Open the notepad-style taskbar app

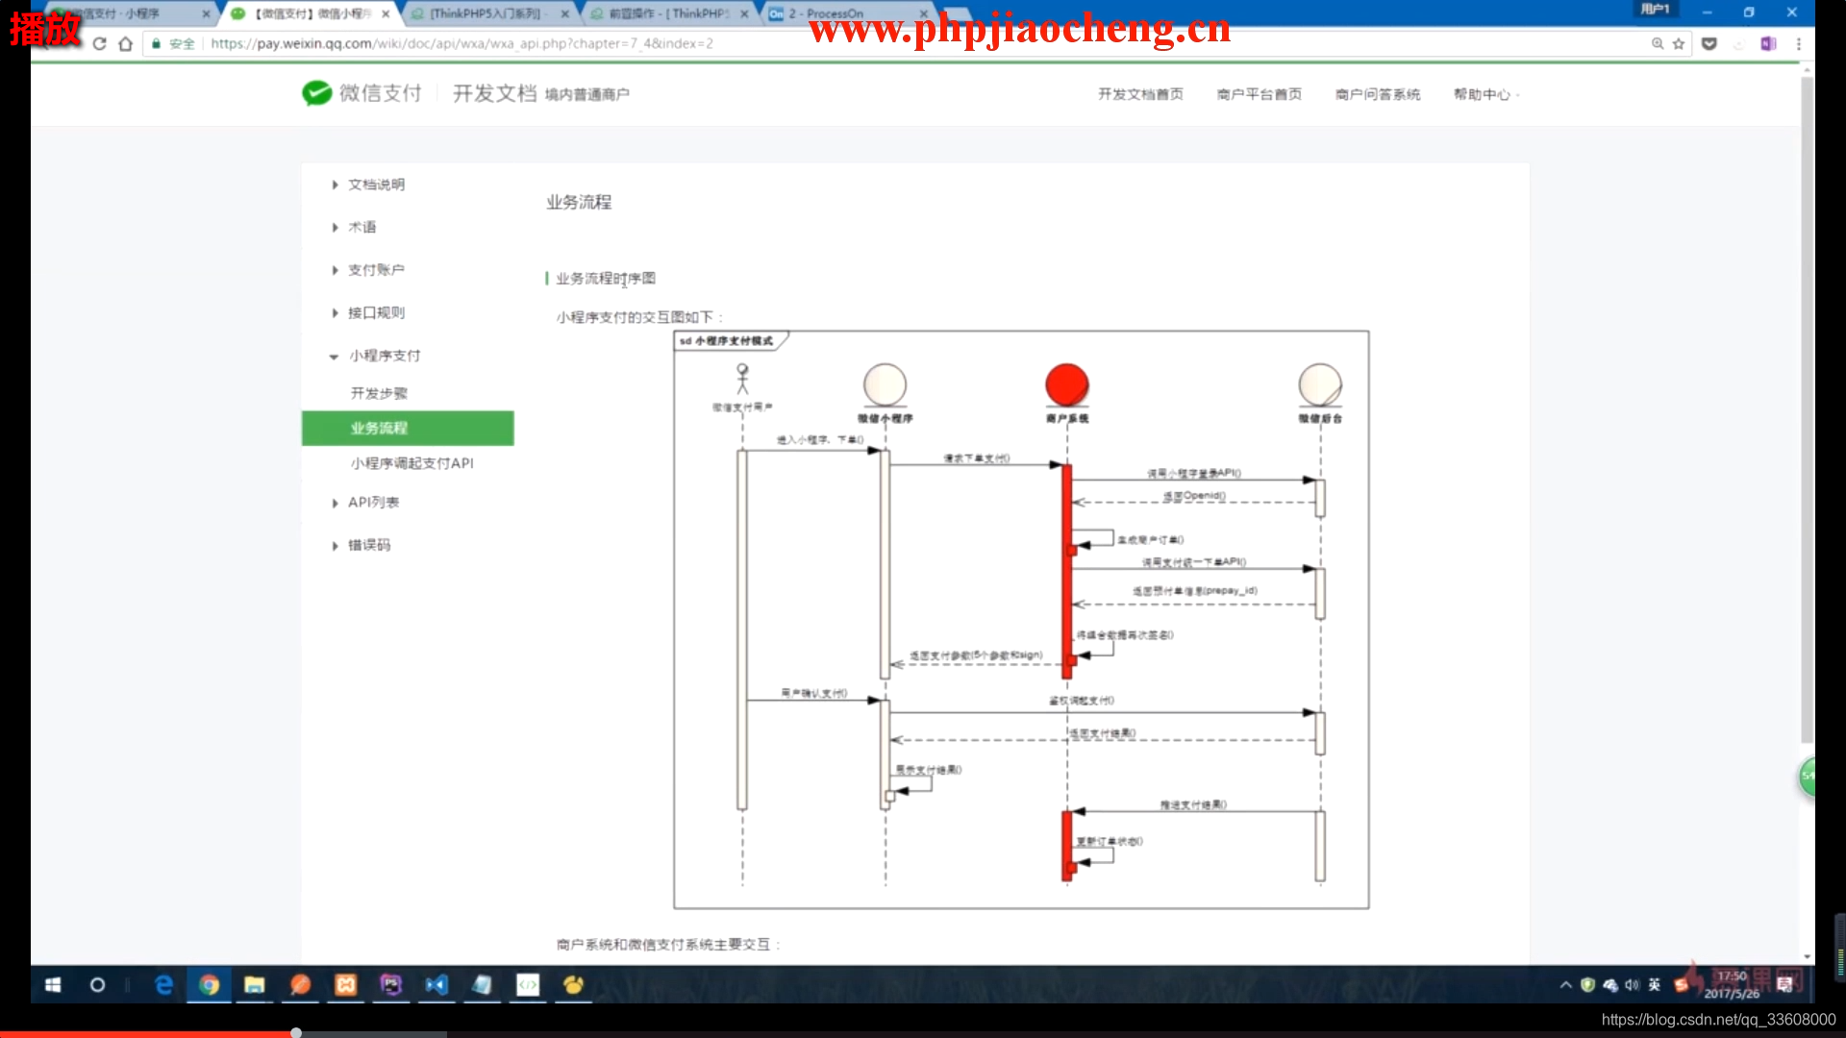[x=483, y=984]
